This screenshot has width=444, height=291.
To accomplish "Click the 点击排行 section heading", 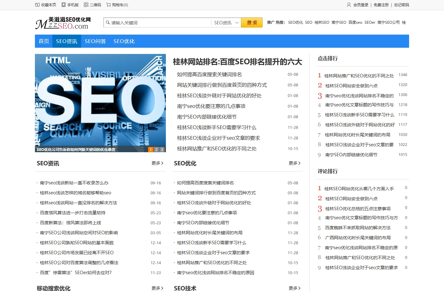I will (328, 59).
